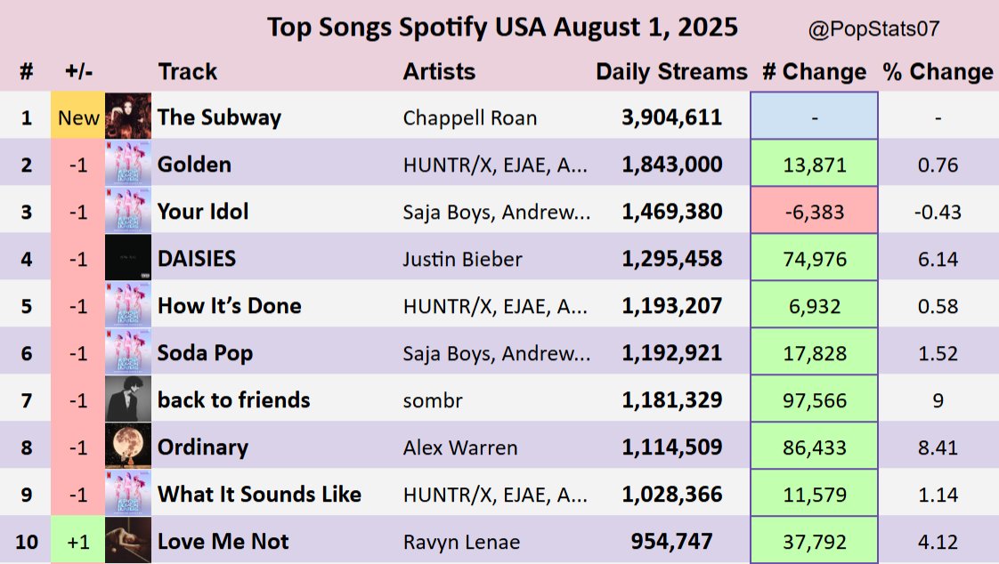Click the album art beside Golden
This screenshot has width=999, height=564.
coord(128,164)
